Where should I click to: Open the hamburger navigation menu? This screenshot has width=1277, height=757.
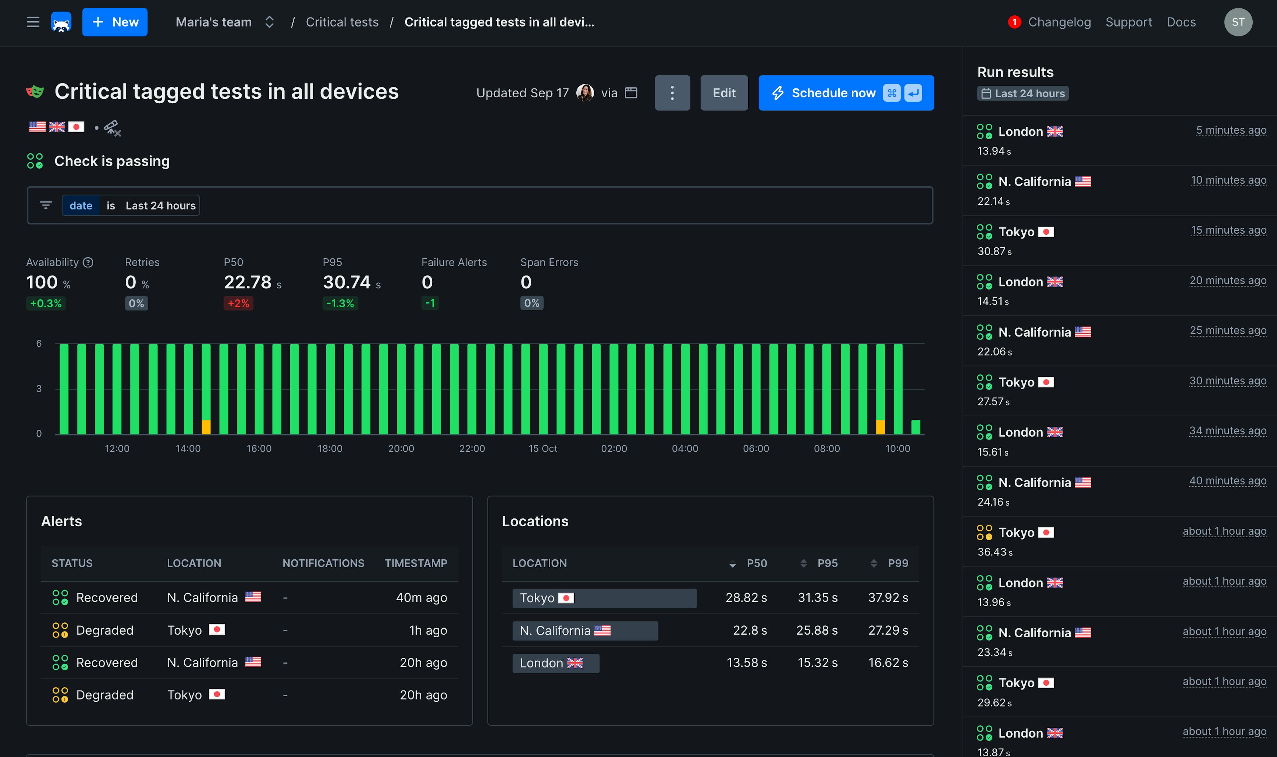[33, 22]
